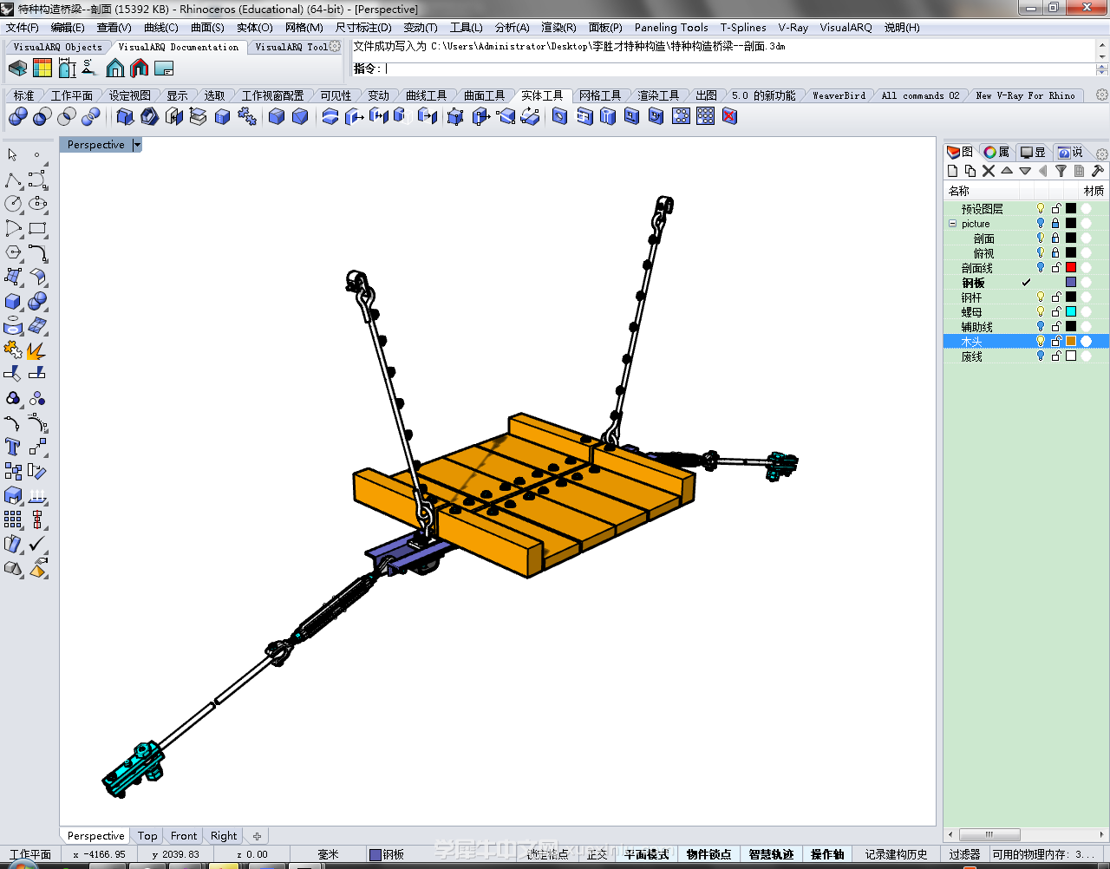
Task: Toggle visibility bulb of 螺母 layer
Action: click(x=1041, y=311)
